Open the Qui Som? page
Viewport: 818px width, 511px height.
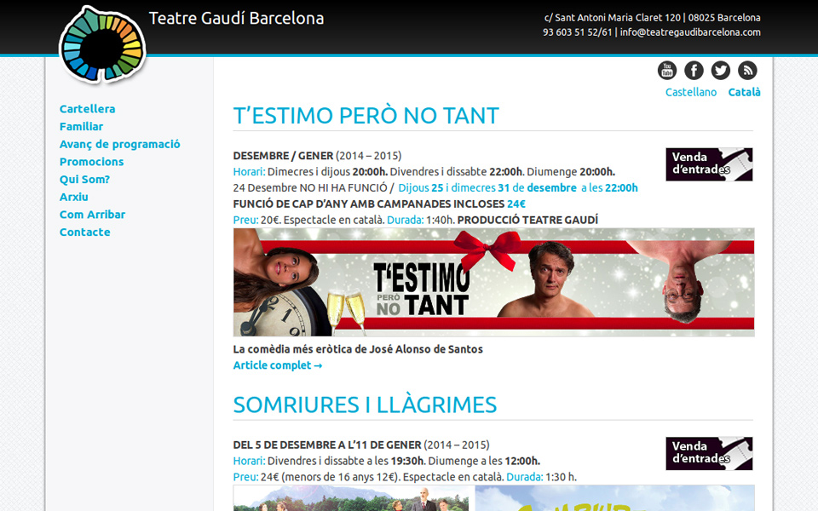tap(84, 180)
